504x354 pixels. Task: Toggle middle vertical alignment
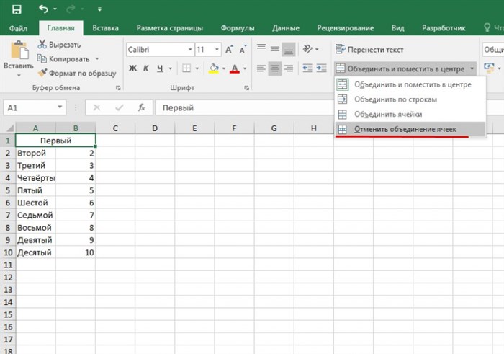coord(275,49)
